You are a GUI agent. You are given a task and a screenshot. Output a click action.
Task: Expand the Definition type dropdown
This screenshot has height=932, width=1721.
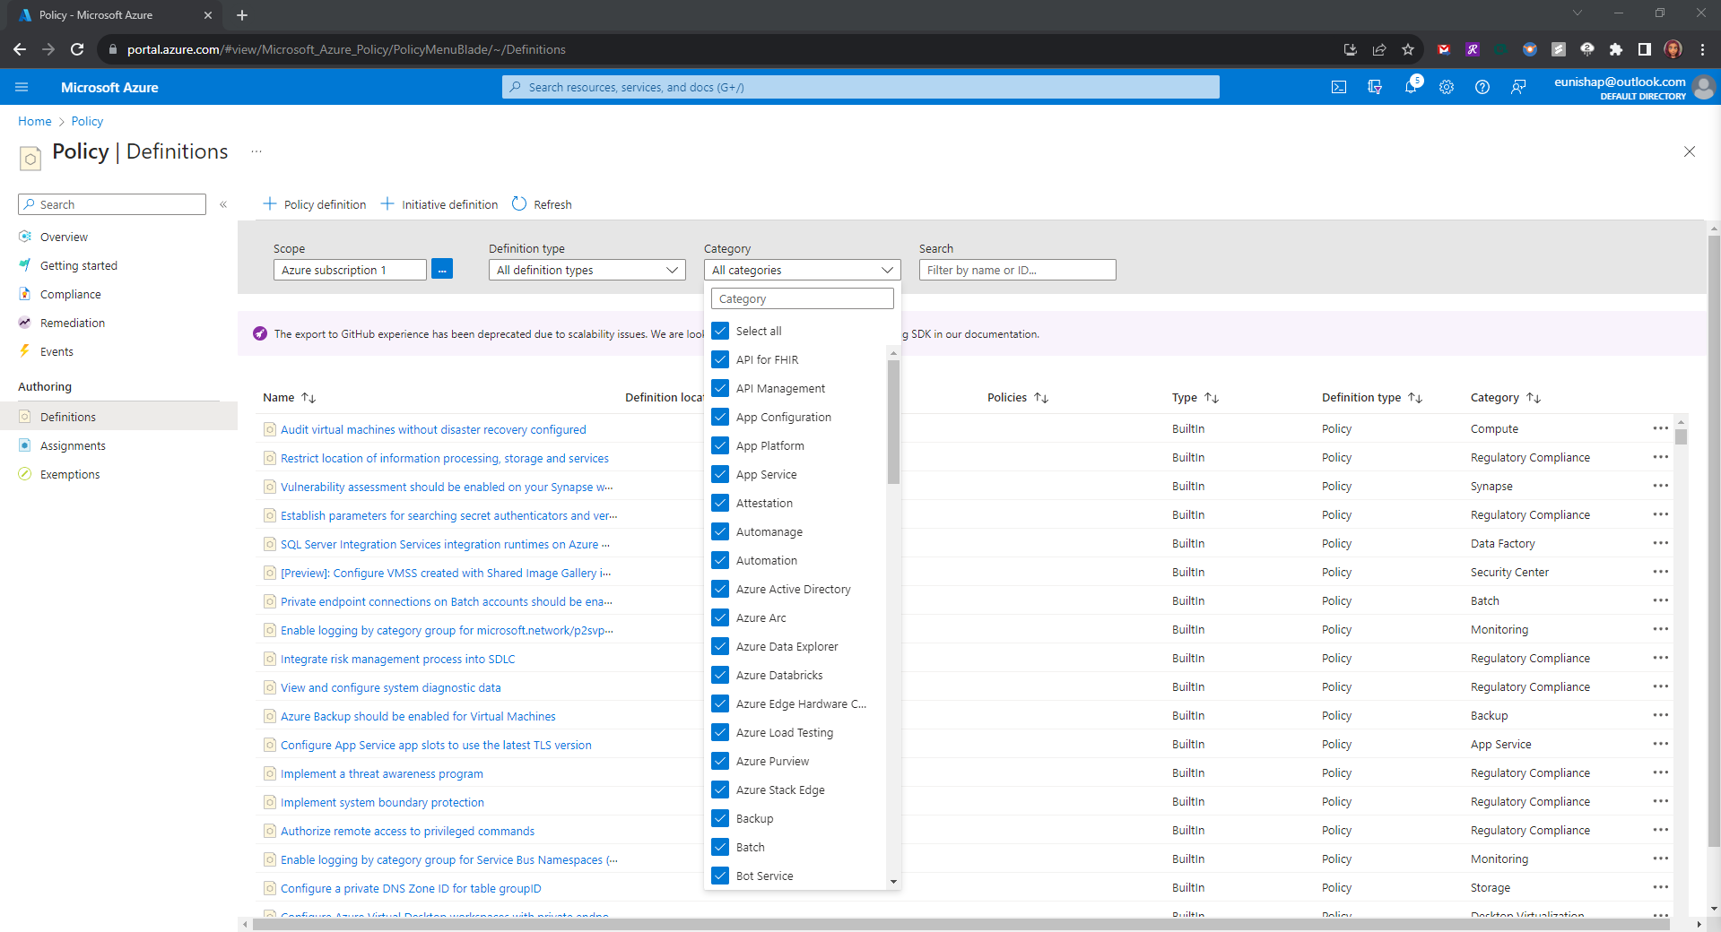click(587, 270)
